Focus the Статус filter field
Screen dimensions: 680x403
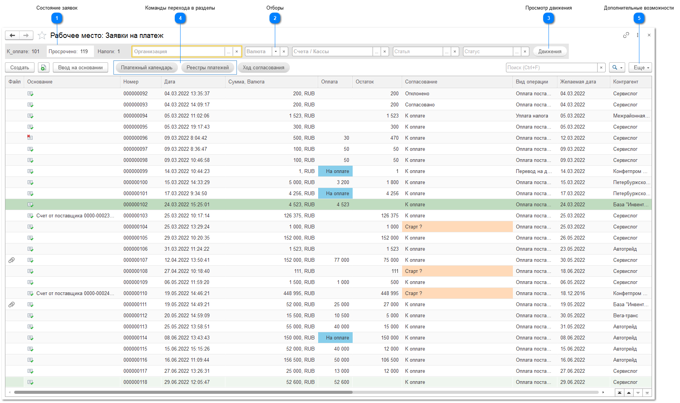point(488,52)
